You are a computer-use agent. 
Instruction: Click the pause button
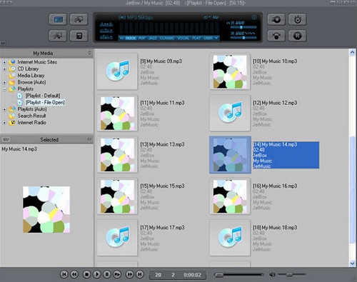point(107,274)
